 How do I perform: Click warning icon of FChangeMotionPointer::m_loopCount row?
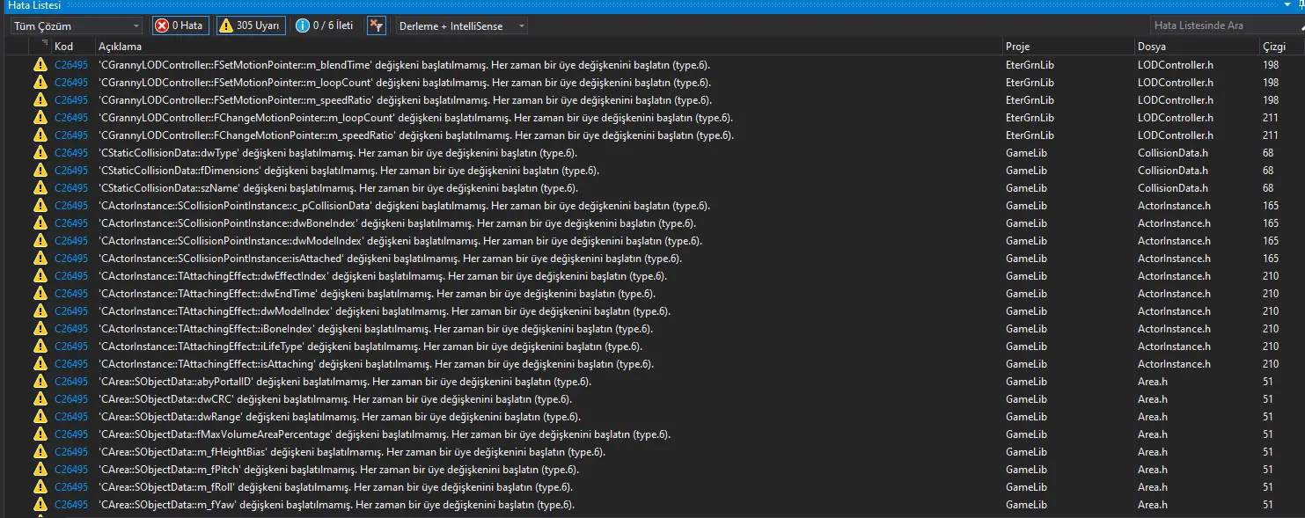coord(40,118)
